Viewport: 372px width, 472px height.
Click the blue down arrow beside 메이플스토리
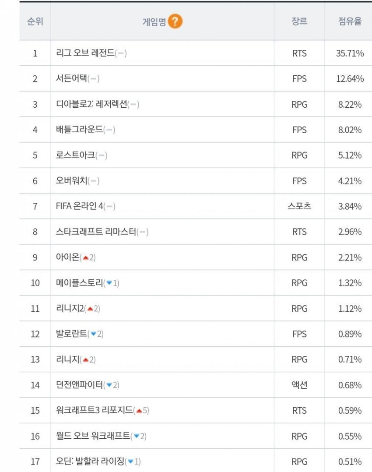tap(109, 283)
